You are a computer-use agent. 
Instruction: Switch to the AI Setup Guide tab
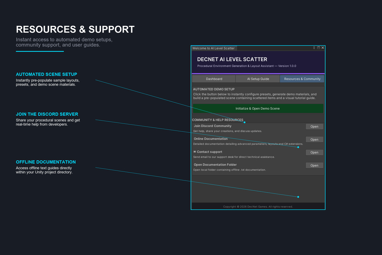pyautogui.click(x=258, y=79)
